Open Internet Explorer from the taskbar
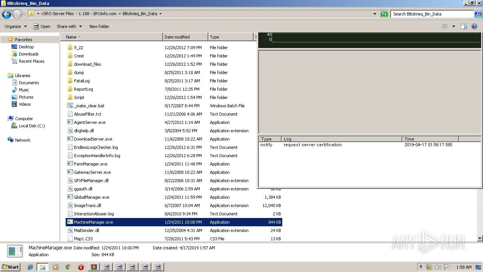Image resolution: width=483 pixels, height=272 pixels. click(x=30, y=267)
